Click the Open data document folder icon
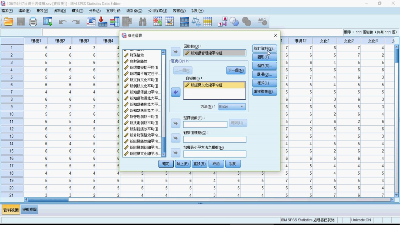 (8, 22)
